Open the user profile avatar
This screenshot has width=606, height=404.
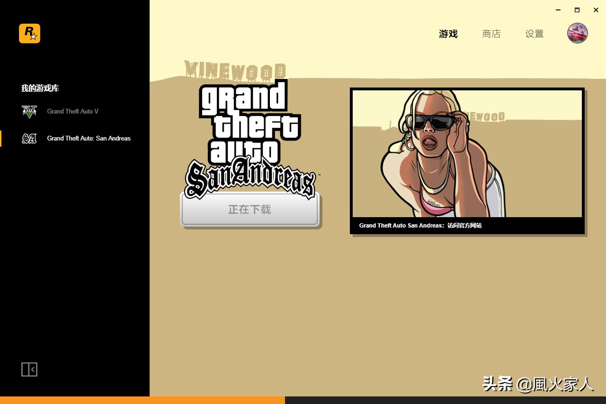tap(577, 34)
